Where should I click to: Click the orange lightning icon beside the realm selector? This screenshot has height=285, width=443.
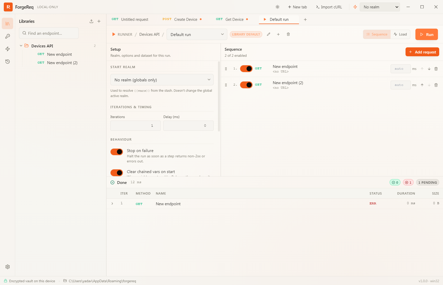coord(355,7)
